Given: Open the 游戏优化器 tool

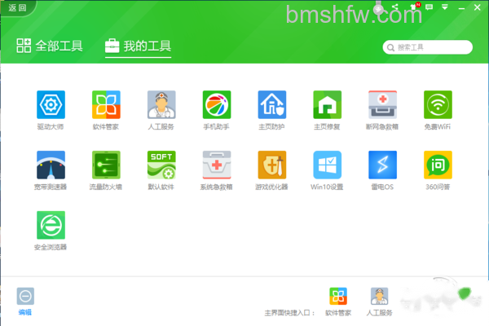Looking at the screenshot, I should (x=272, y=165).
